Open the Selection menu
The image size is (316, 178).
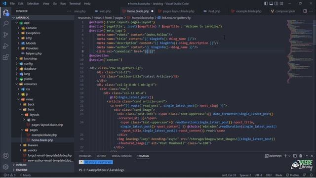33,3
